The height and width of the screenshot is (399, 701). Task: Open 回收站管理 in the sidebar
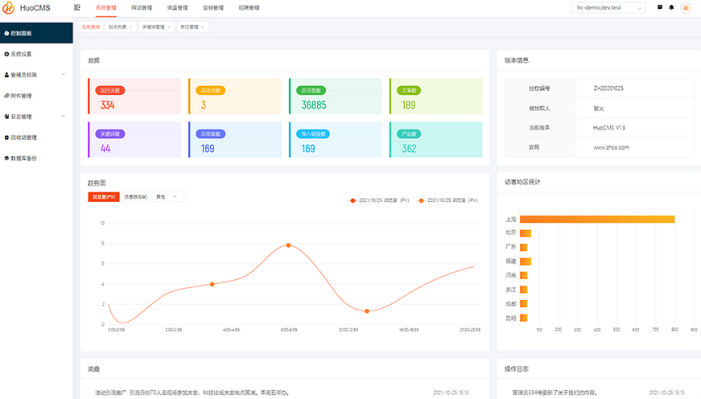[36, 138]
